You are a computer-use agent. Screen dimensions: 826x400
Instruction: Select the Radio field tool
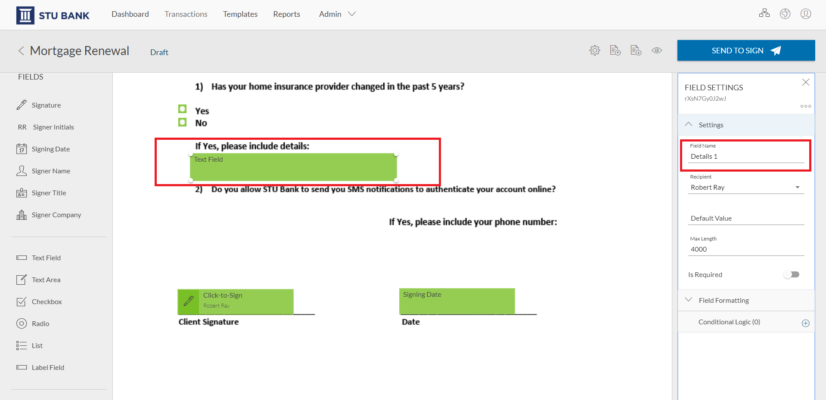click(33, 323)
